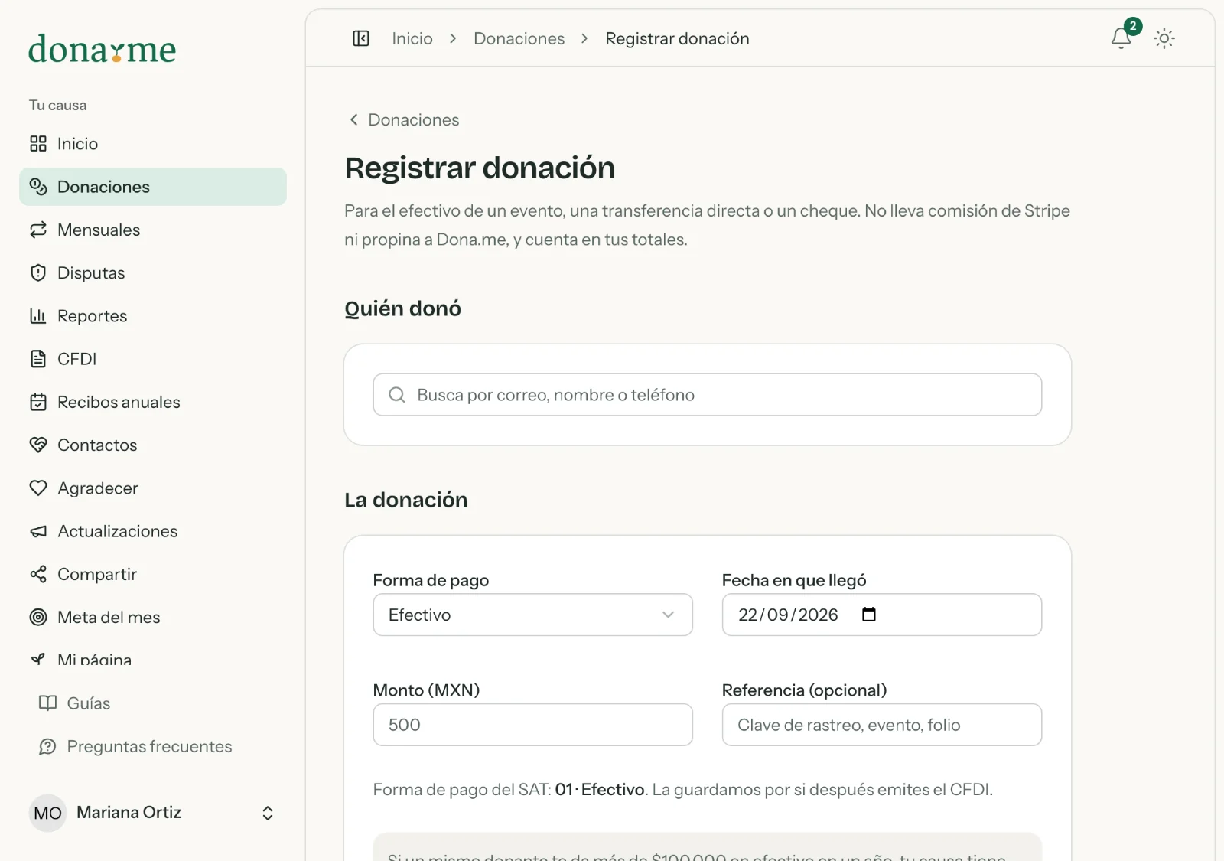Click the MO avatar for Mariana Ortiz
Image resolution: width=1224 pixels, height=861 pixels.
(x=47, y=813)
